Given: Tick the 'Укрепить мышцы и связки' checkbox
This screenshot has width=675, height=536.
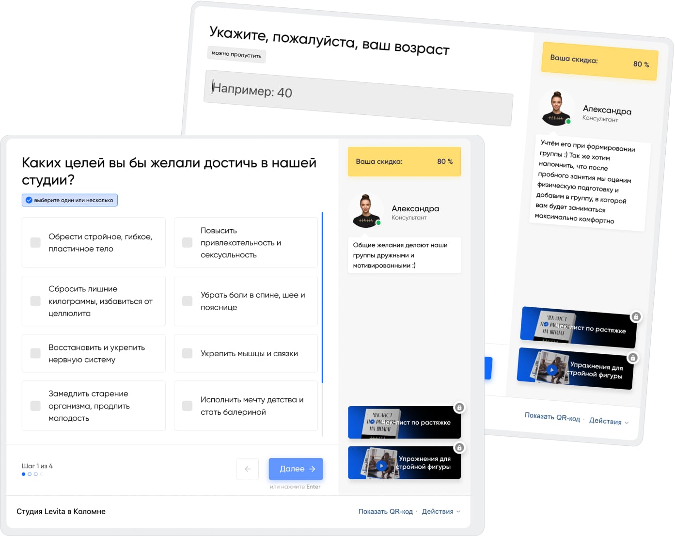Looking at the screenshot, I should click(x=188, y=353).
